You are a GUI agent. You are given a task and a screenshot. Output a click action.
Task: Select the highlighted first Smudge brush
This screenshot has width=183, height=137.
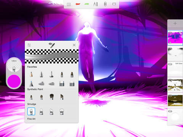[x=31, y=112]
